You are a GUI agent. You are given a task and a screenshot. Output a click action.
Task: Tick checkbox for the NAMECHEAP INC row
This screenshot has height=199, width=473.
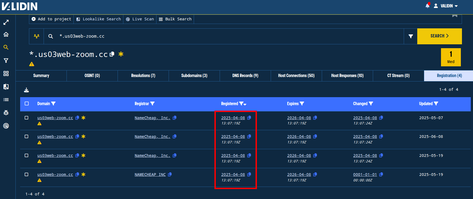pyautogui.click(x=26, y=175)
